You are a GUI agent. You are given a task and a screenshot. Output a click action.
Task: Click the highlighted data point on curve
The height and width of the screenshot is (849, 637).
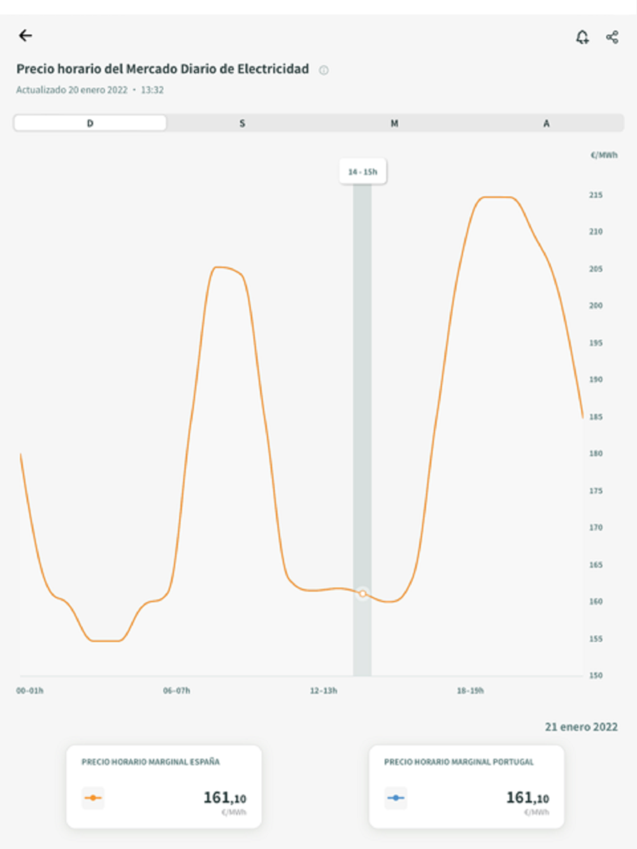click(x=362, y=593)
